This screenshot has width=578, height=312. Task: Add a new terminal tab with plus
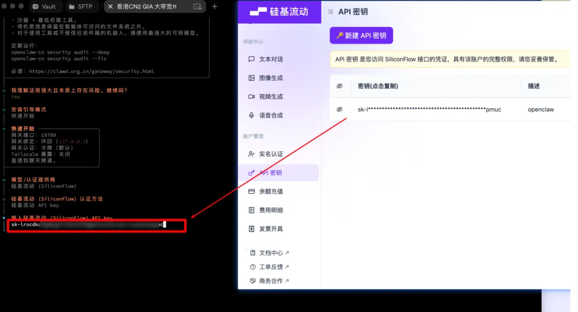(x=215, y=6)
